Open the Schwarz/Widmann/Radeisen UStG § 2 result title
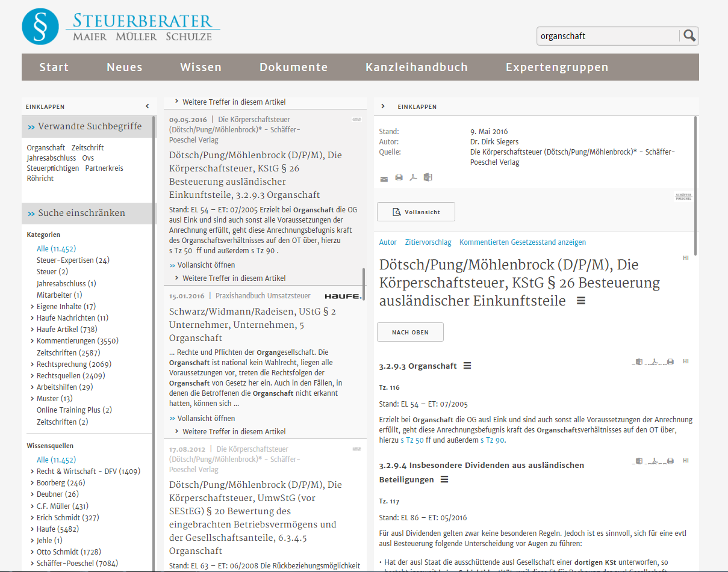Screen dimensions: 728x572 pyautogui.click(x=253, y=325)
